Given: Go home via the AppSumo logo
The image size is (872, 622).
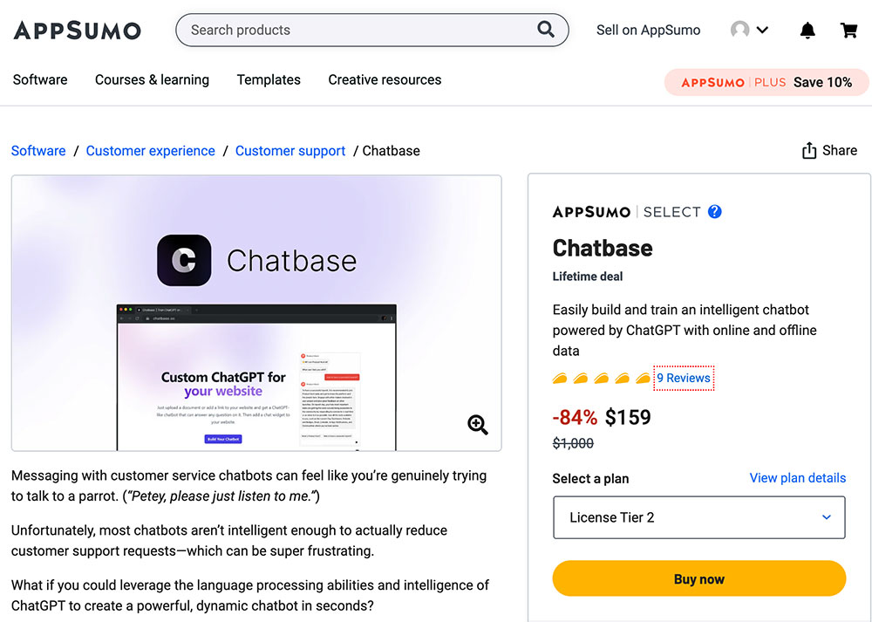Looking at the screenshot, I should 77,31.
